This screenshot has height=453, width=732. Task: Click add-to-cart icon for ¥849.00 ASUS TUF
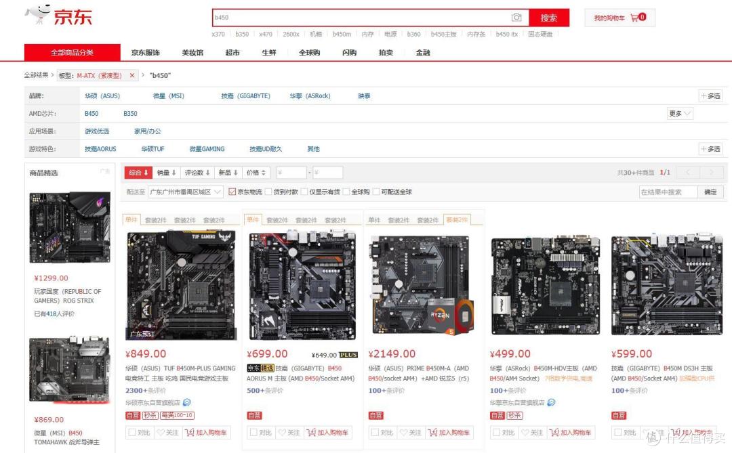tap(189, 433)
